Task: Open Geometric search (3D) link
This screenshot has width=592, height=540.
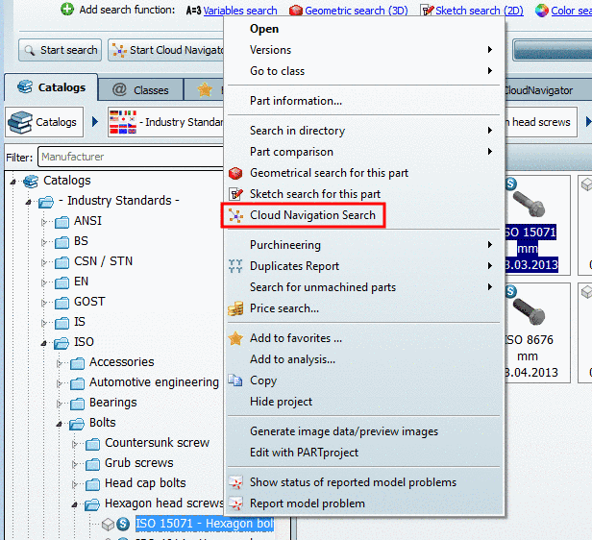Action: (x=357, y=11)
